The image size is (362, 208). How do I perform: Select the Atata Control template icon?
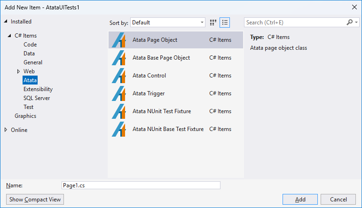119,76
